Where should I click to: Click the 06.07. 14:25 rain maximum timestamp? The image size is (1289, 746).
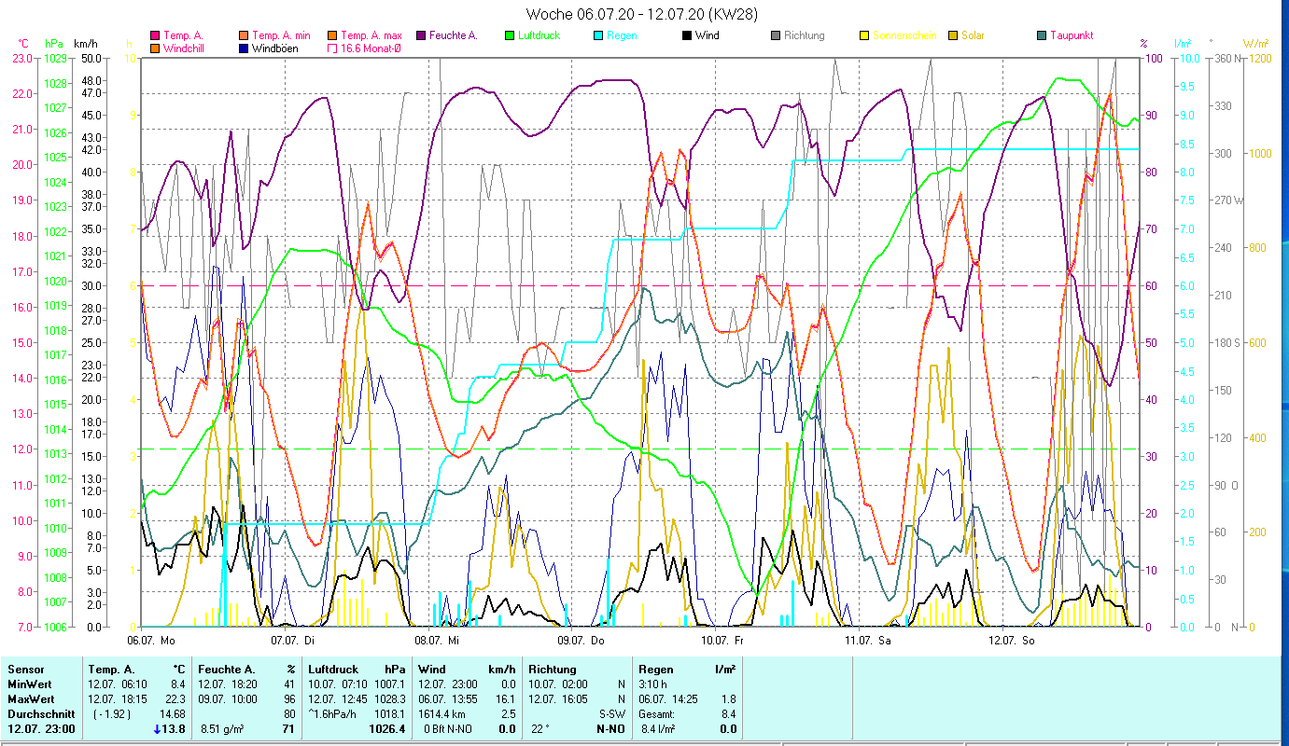667,699
